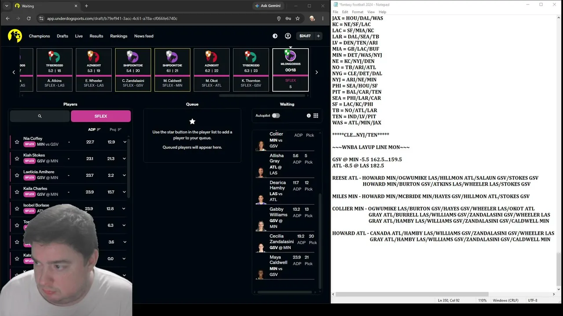Sort players by Proj column
Image resolution: width=563 pixels, height=316 pixels.
coord(115,129)
